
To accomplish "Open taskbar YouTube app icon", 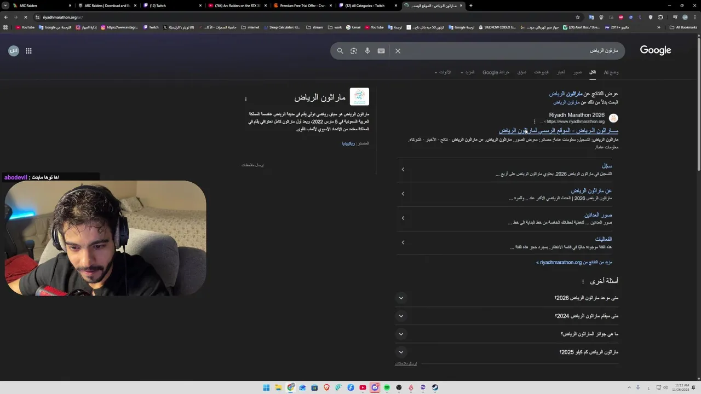I will [363, 387].
